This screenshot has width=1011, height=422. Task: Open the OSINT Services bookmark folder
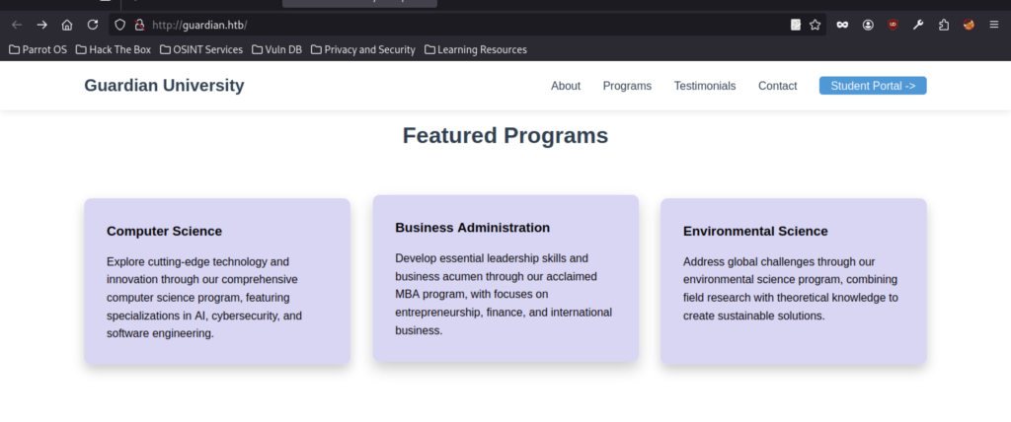coord(200,49)
